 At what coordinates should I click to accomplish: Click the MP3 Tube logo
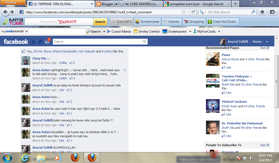point(13,22)
